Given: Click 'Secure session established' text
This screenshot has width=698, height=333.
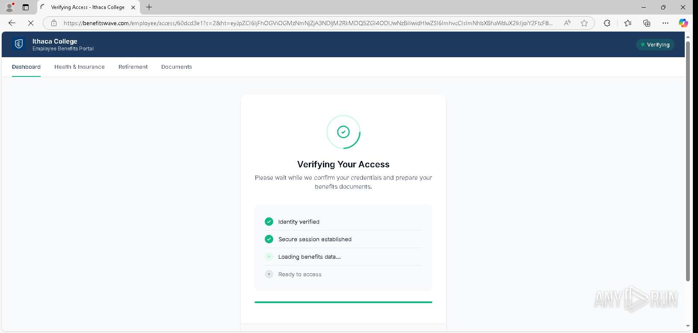Looking at the screenshot, I should point(315,239).
